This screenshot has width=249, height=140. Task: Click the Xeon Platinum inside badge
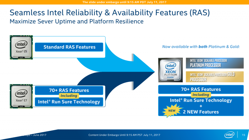coord(170,70)
